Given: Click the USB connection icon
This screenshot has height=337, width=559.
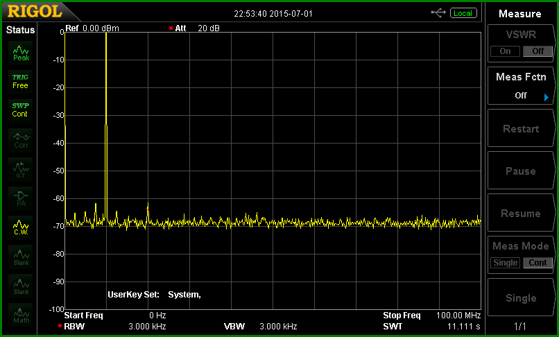Looking at the screenshot, I should coord(438,13).
